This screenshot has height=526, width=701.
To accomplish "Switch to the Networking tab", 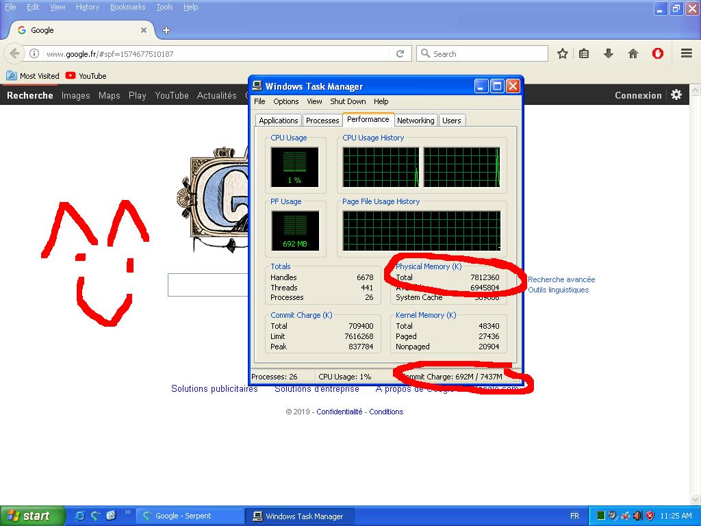I will [x=416, y=121].
